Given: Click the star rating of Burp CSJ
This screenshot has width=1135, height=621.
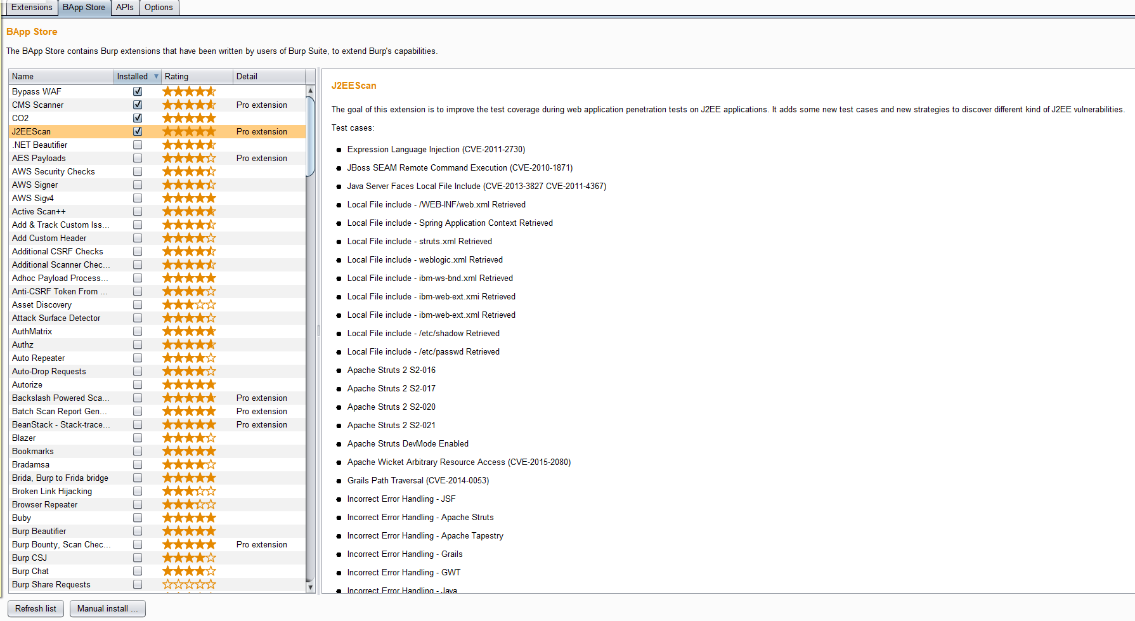Looking at the screenshot, I should coord(189,558).
